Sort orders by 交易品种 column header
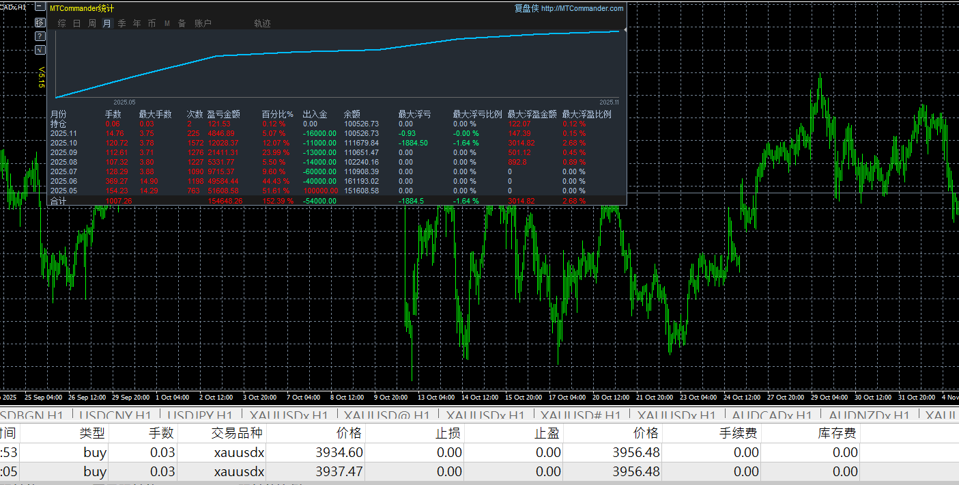This screenshot has height=485, width=959. pyautogui.click(x=237, y=432)
